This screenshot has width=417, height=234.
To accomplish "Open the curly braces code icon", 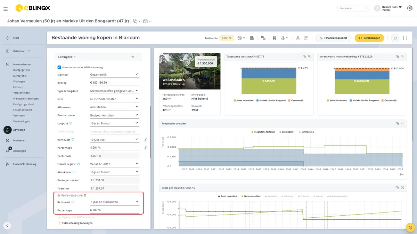I will (405, 38).
